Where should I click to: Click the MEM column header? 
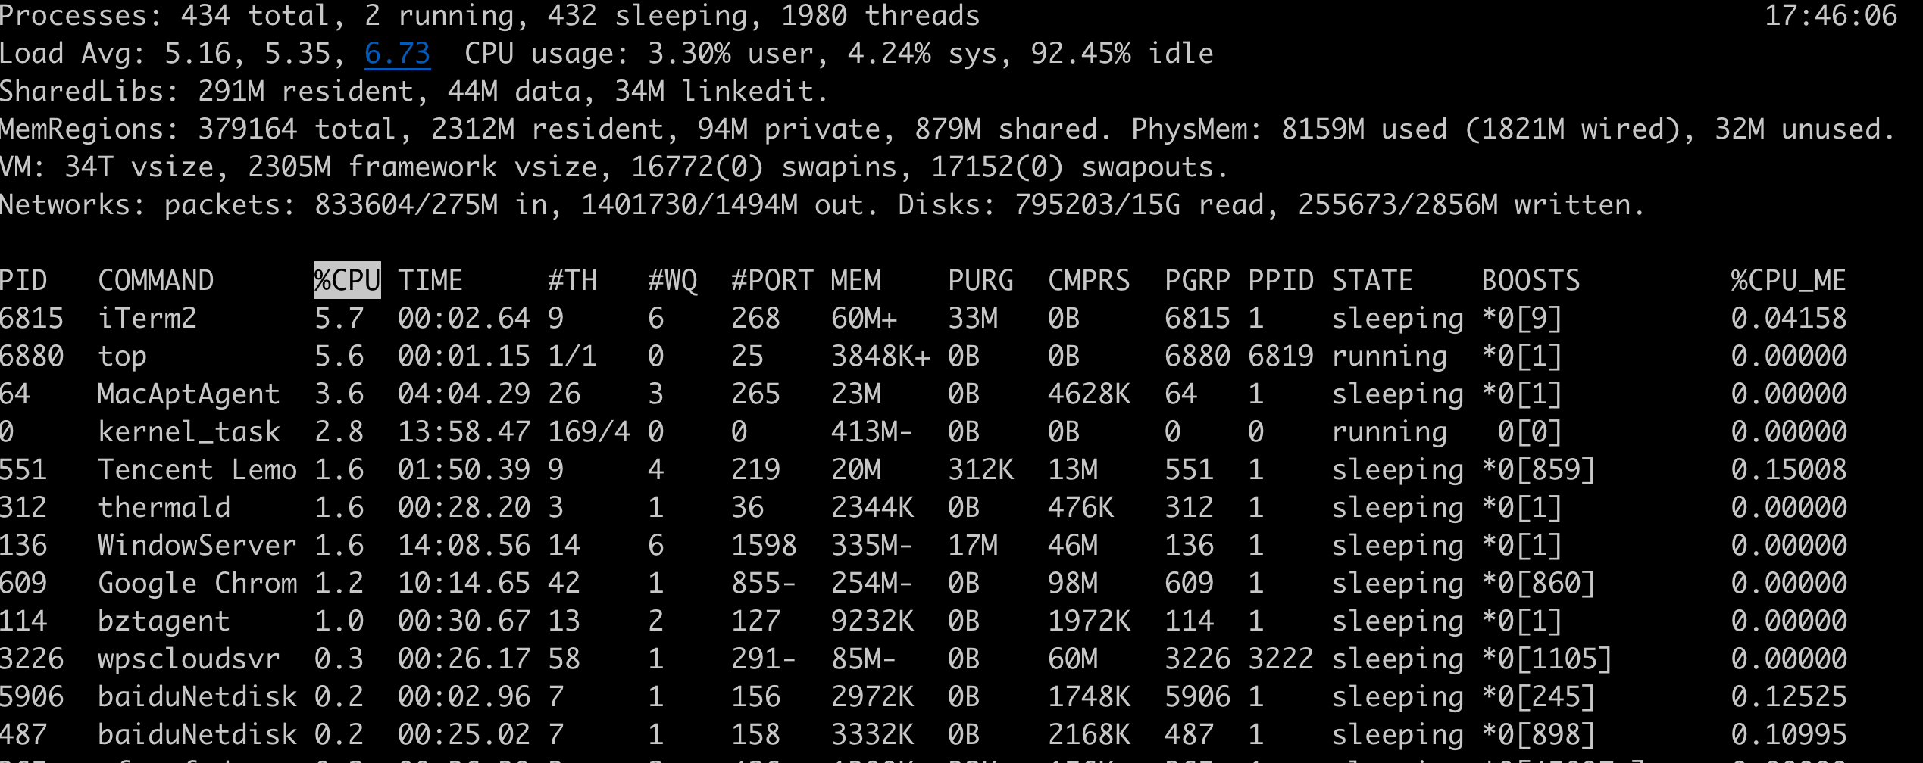(x=855, y=281)
